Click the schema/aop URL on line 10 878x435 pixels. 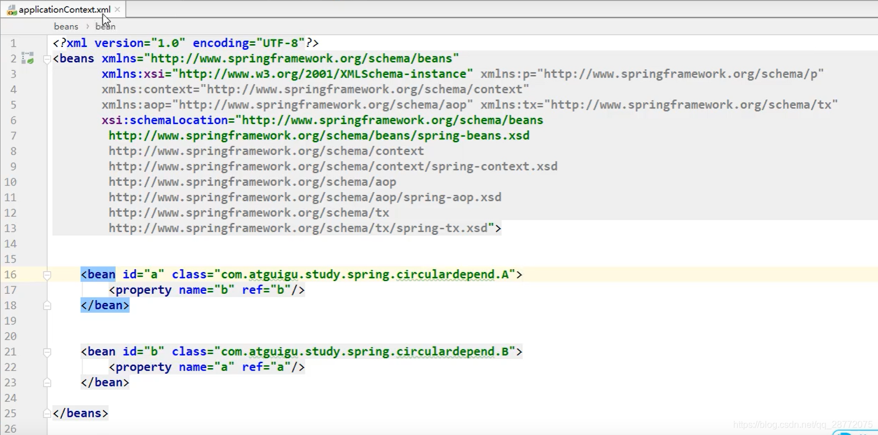(252, 182)
